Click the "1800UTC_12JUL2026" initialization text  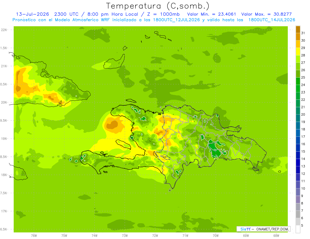click(x=177, y=20)
